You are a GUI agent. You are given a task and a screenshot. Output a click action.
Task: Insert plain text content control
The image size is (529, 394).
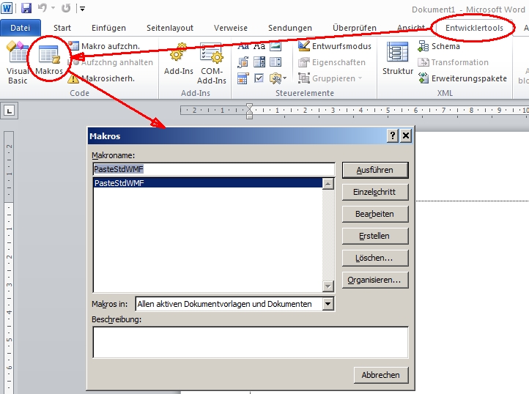(x=259, y=46)
